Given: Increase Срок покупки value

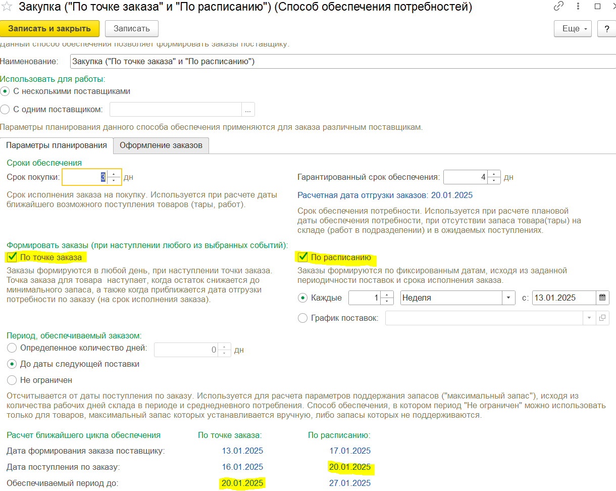Looking at the screenshot, I should 114,174.
